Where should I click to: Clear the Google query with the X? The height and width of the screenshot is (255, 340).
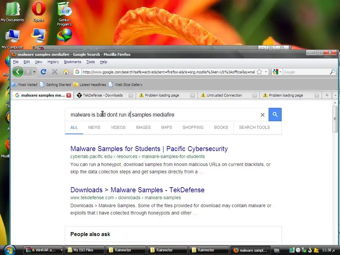point(262,115)
